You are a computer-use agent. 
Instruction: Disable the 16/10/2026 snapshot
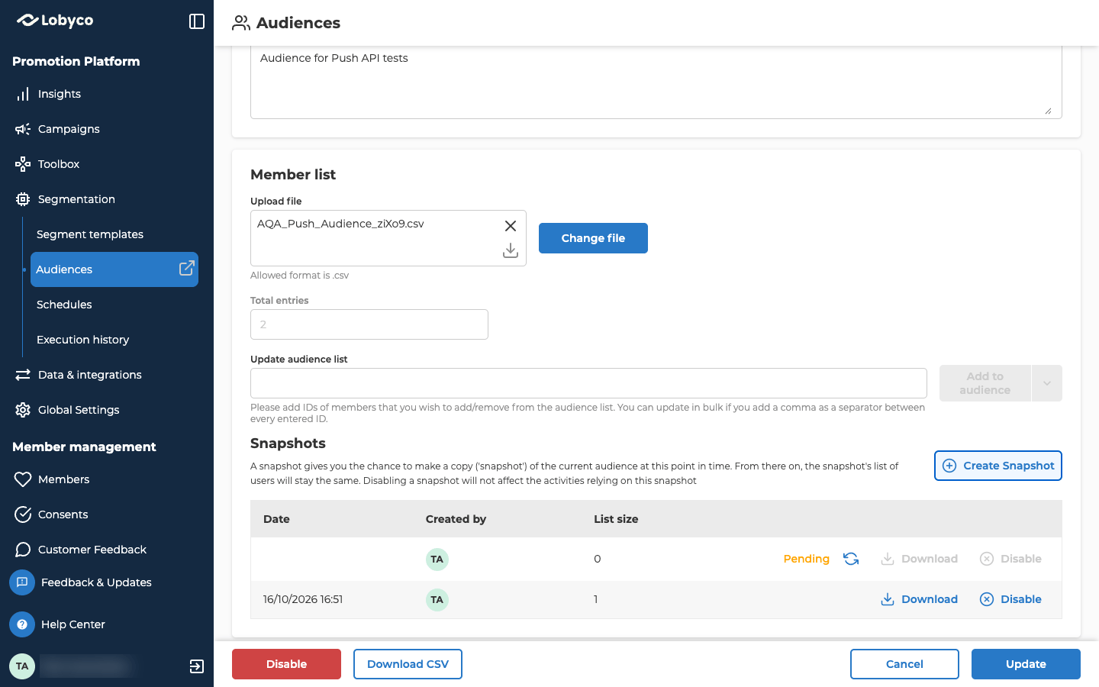(x=1010, y=599)
